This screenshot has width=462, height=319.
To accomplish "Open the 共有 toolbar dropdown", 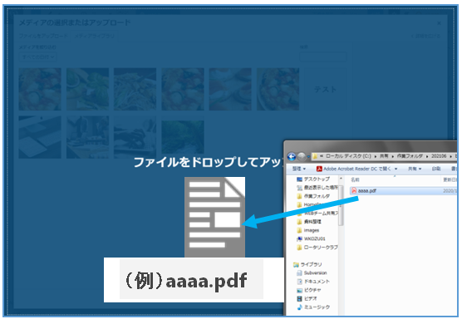I will pyautogui.click(x=415, y=169).
